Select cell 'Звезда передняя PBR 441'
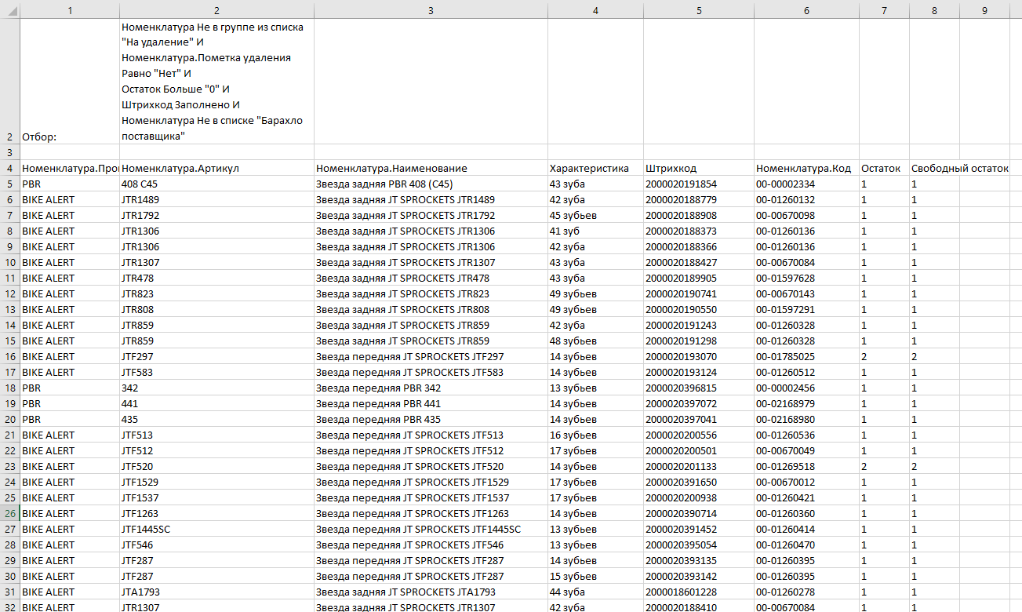This screenshot has width=1022, height=612. 431,404
